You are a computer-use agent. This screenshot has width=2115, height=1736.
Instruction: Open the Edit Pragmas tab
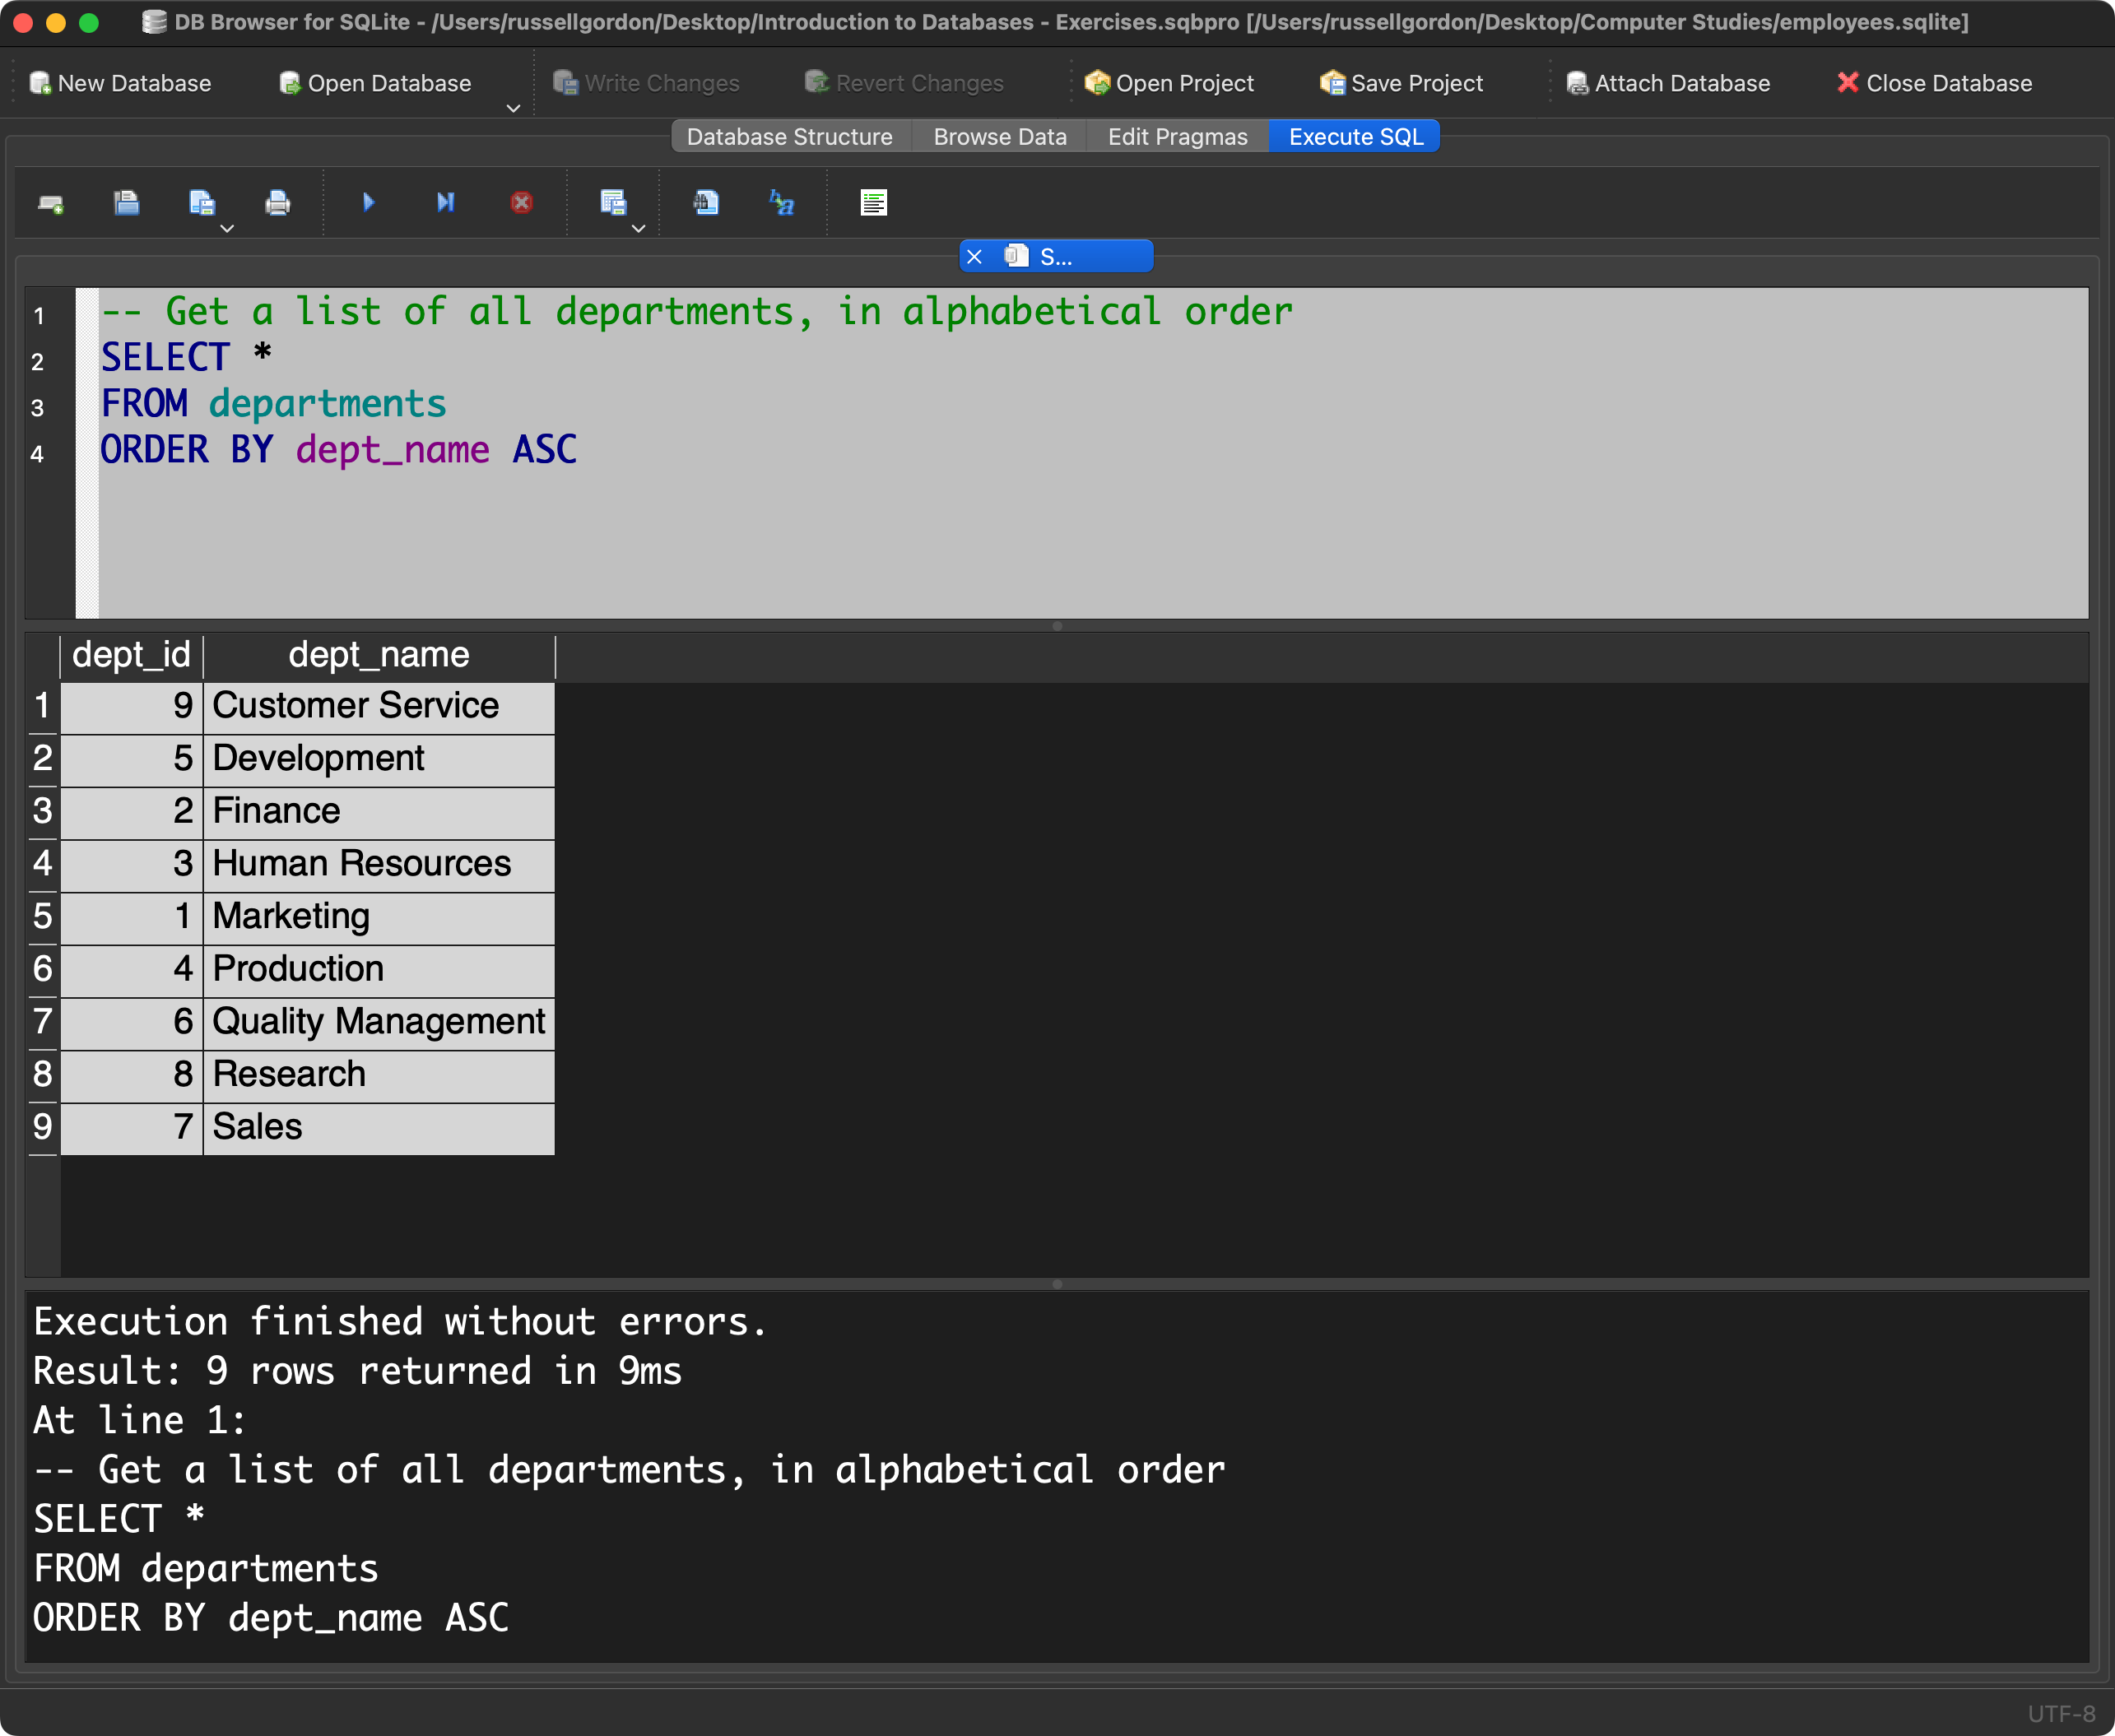tap(1176, 136)
